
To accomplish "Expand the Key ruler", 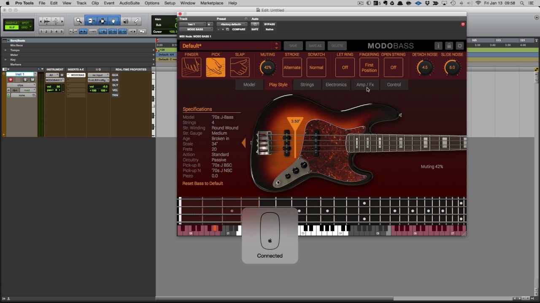I will coord(5,60).
